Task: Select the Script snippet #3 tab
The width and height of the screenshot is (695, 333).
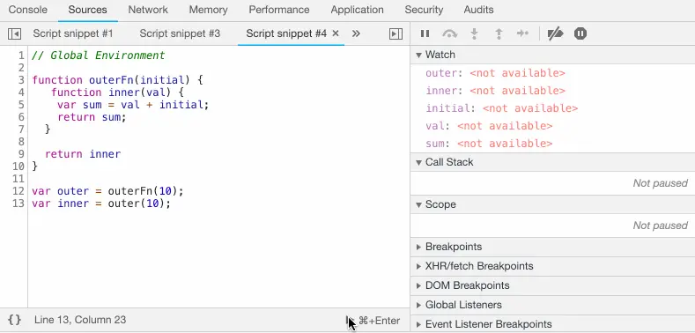Action: (x=180, y=33)
